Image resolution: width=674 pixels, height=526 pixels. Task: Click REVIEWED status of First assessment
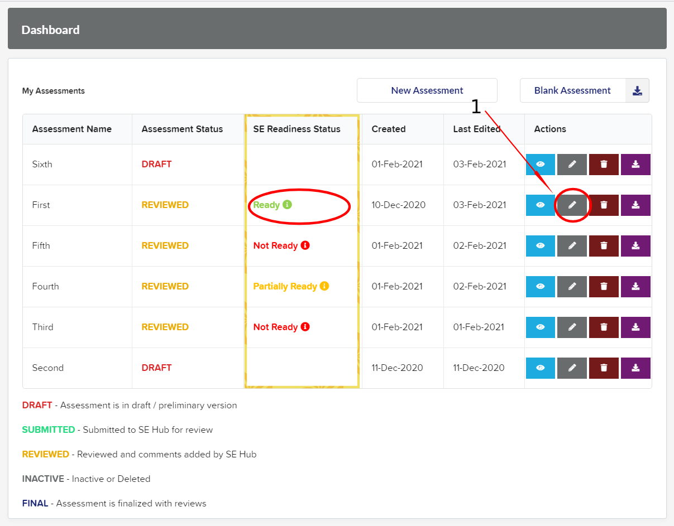(x=165, y=205)
